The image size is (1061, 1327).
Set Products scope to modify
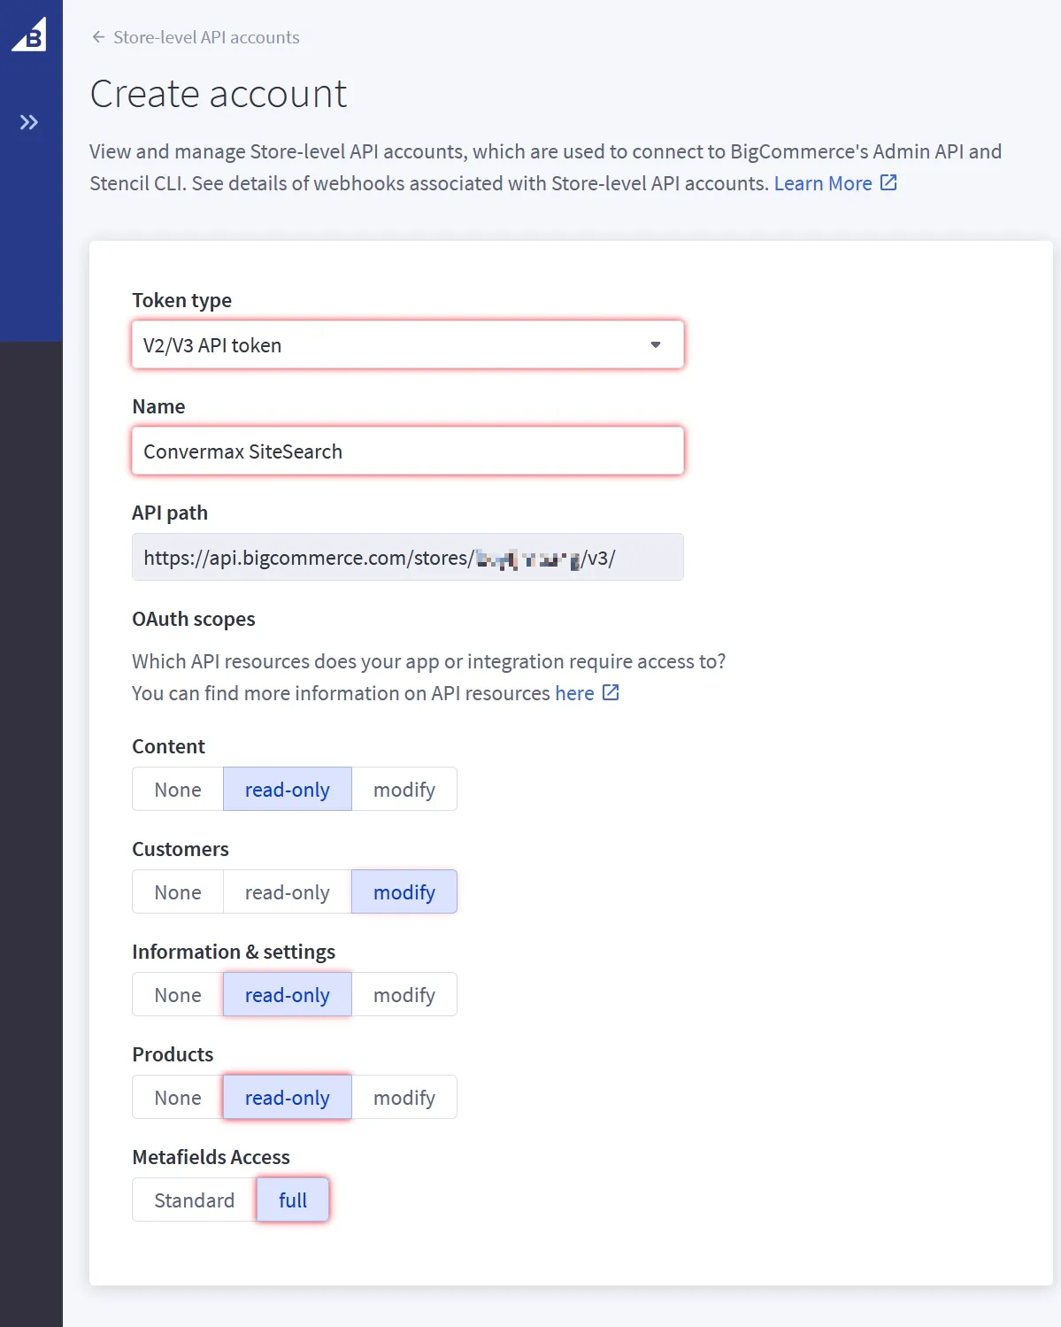(404, 1097)
